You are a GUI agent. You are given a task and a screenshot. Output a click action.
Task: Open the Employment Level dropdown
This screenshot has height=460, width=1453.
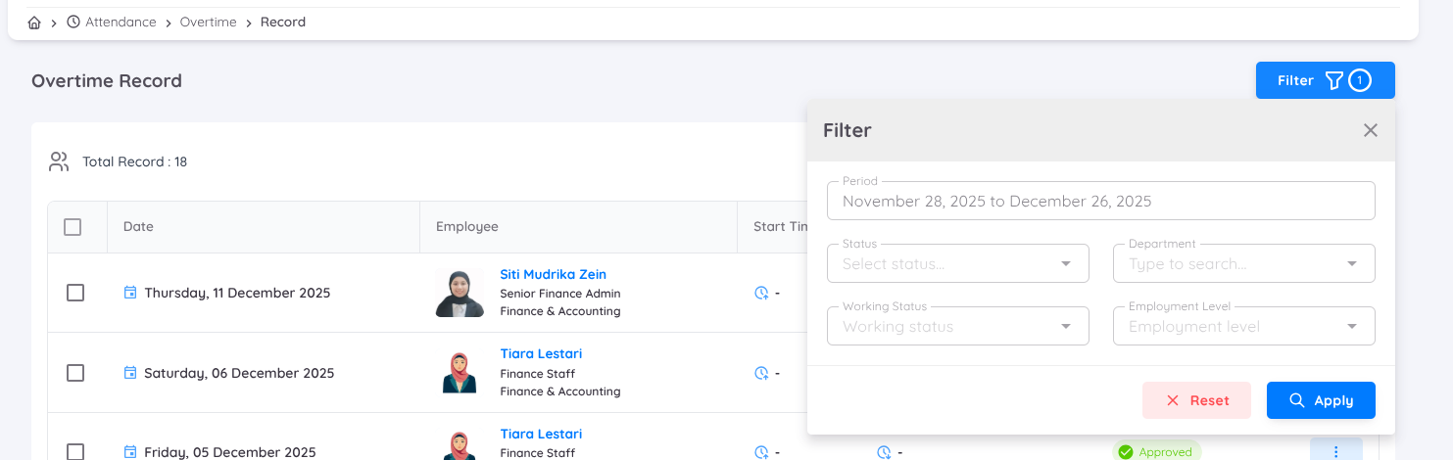coord(1243,326)
